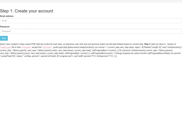Viewport: 182px width, 137px height.
Task: Click the 'parseFloat(100 / steps)' text
Action: pyautogui.click(x=12, y=56)
